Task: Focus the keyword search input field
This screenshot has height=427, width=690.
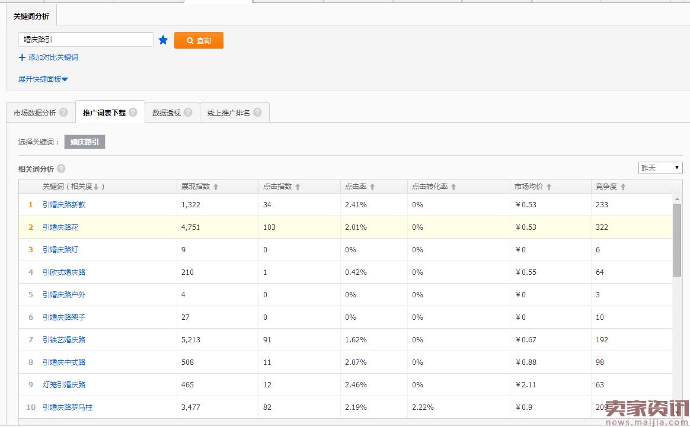Action: coord(86,40)
